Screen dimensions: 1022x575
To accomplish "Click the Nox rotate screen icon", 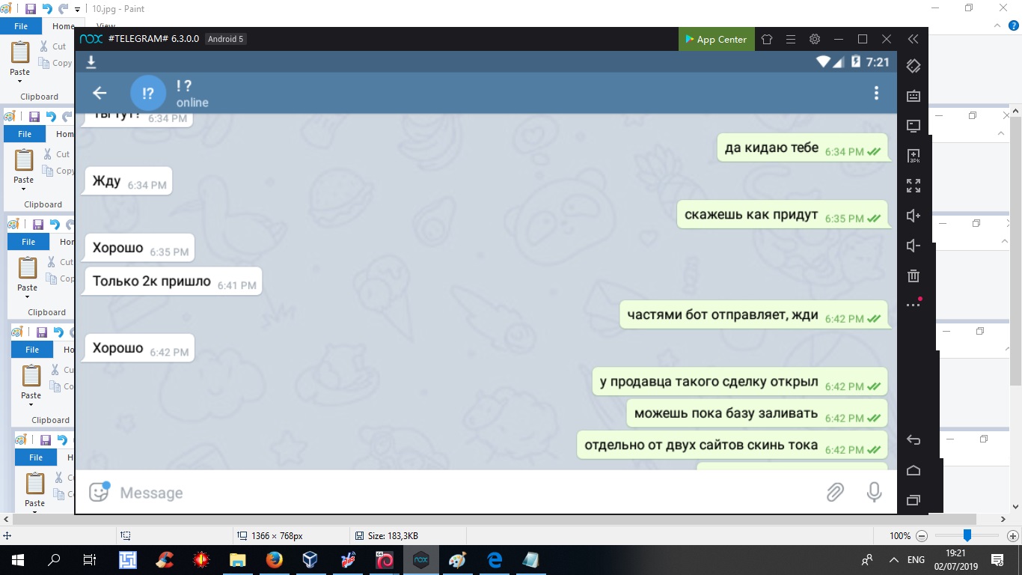I will [x=913, y=66].
